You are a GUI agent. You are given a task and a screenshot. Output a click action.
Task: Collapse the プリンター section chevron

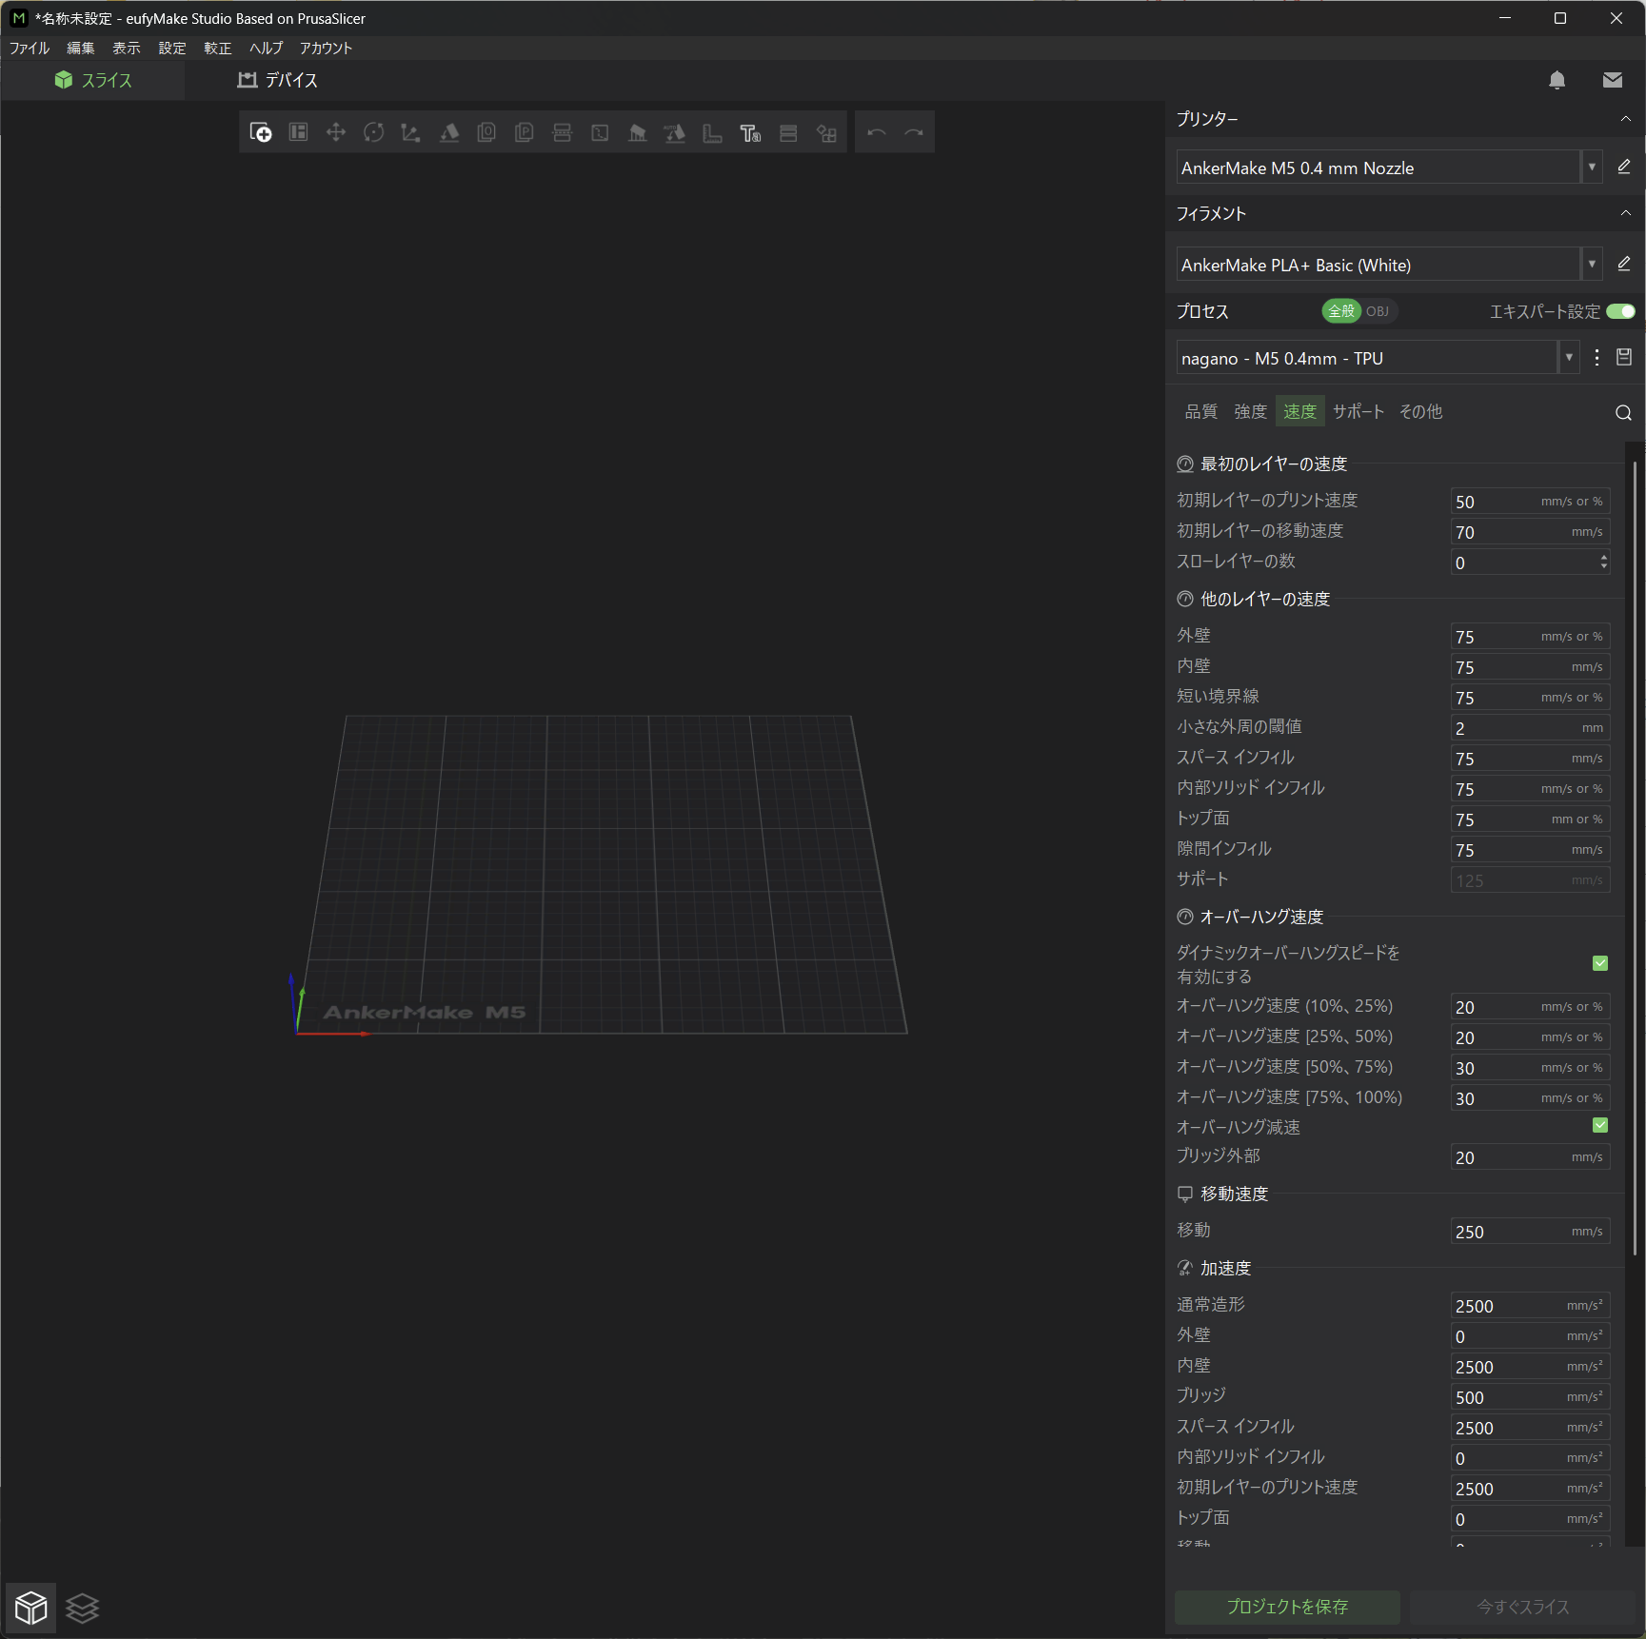pos(1625,119)
